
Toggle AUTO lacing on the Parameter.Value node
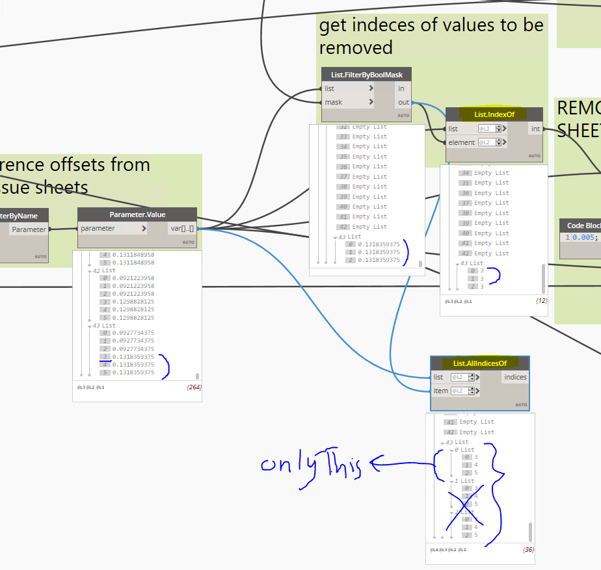coord(187,242)
